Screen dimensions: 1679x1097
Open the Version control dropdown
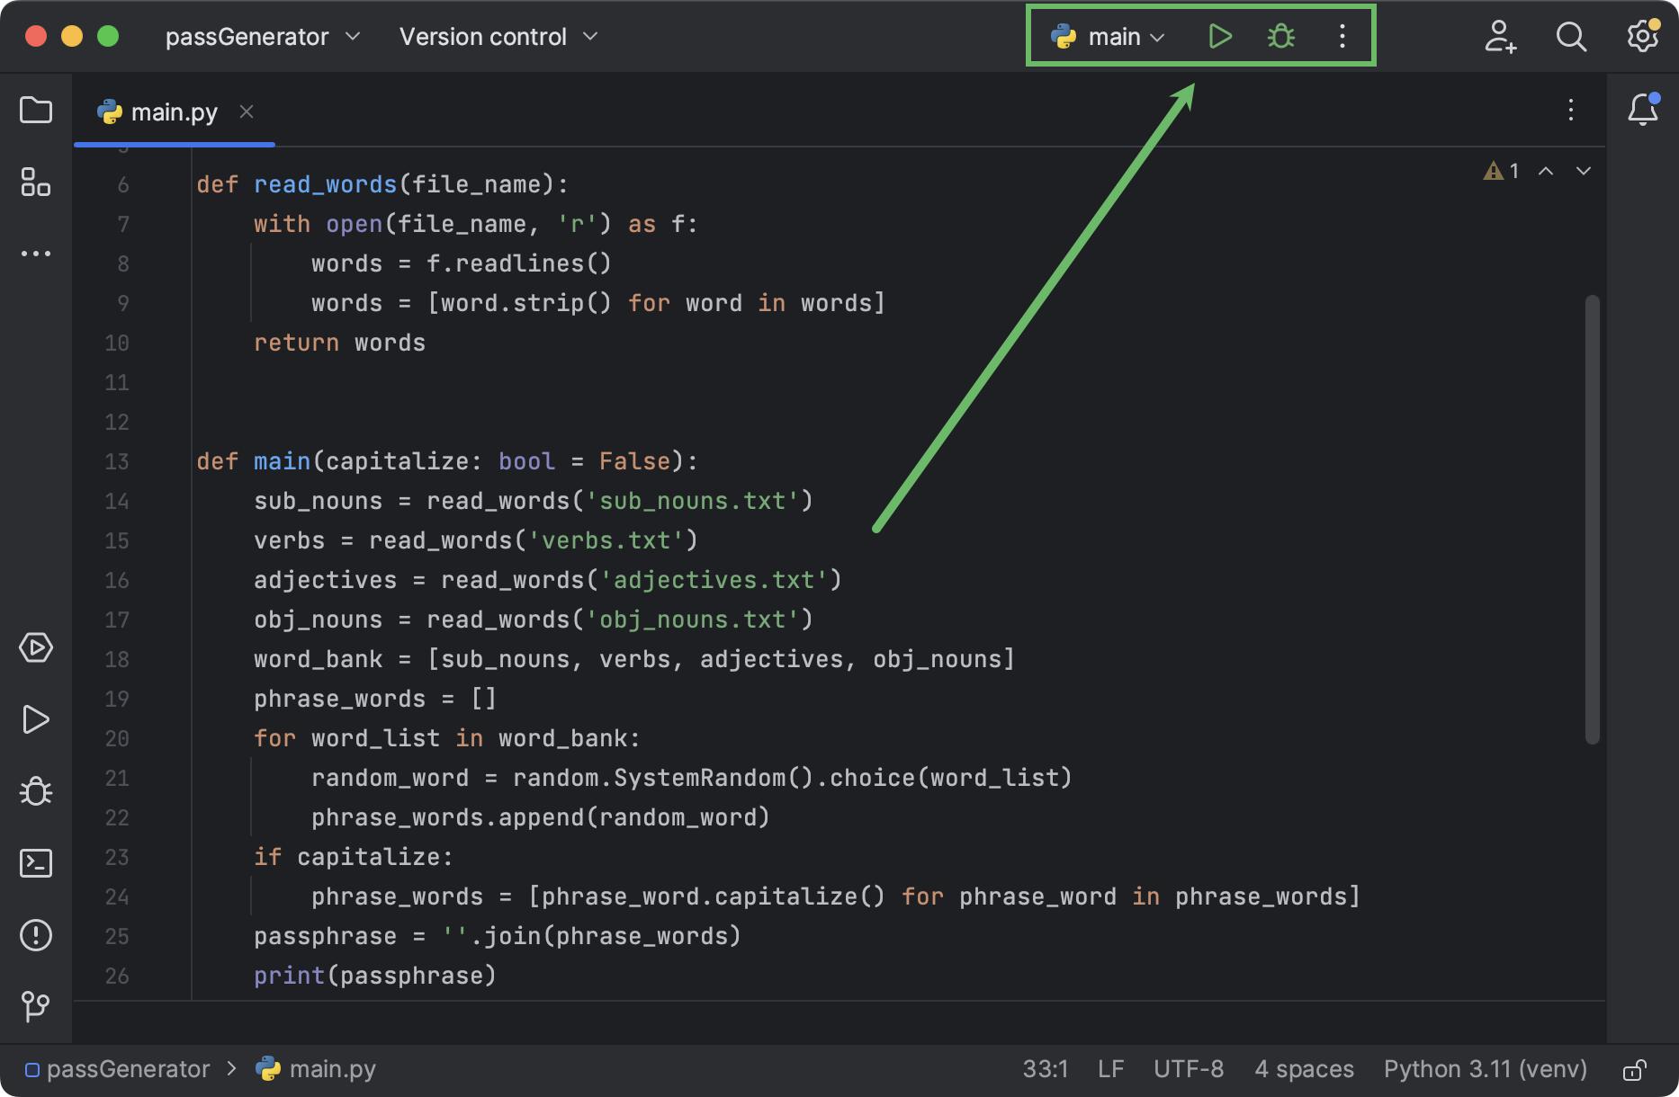coord(498,37)
